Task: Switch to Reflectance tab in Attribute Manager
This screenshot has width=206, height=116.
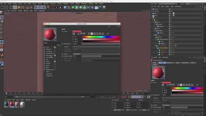Action: coord(170,63)
